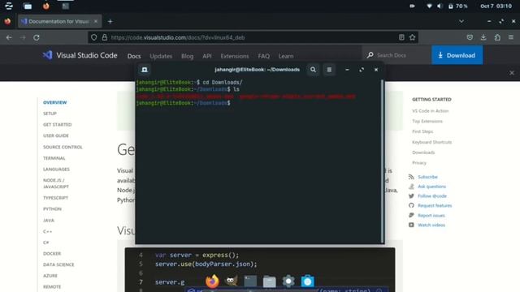Open Keyboard Shortcuts link
The width and height of the screenshot is (520, 292).
431,142
